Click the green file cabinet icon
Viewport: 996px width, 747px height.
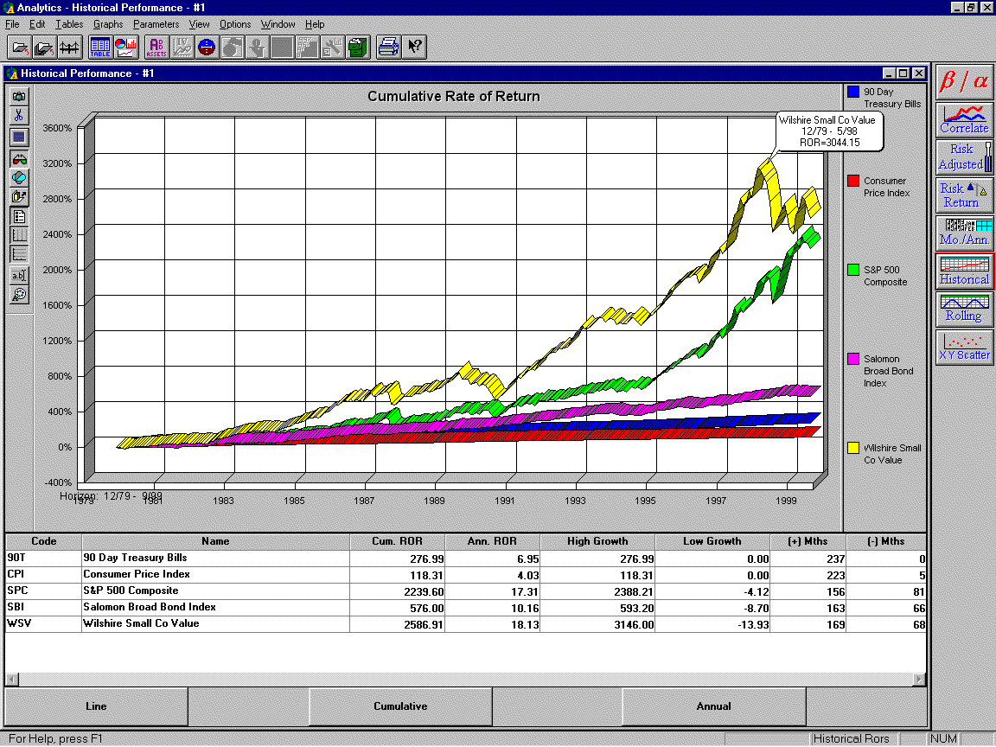[358, 47]
